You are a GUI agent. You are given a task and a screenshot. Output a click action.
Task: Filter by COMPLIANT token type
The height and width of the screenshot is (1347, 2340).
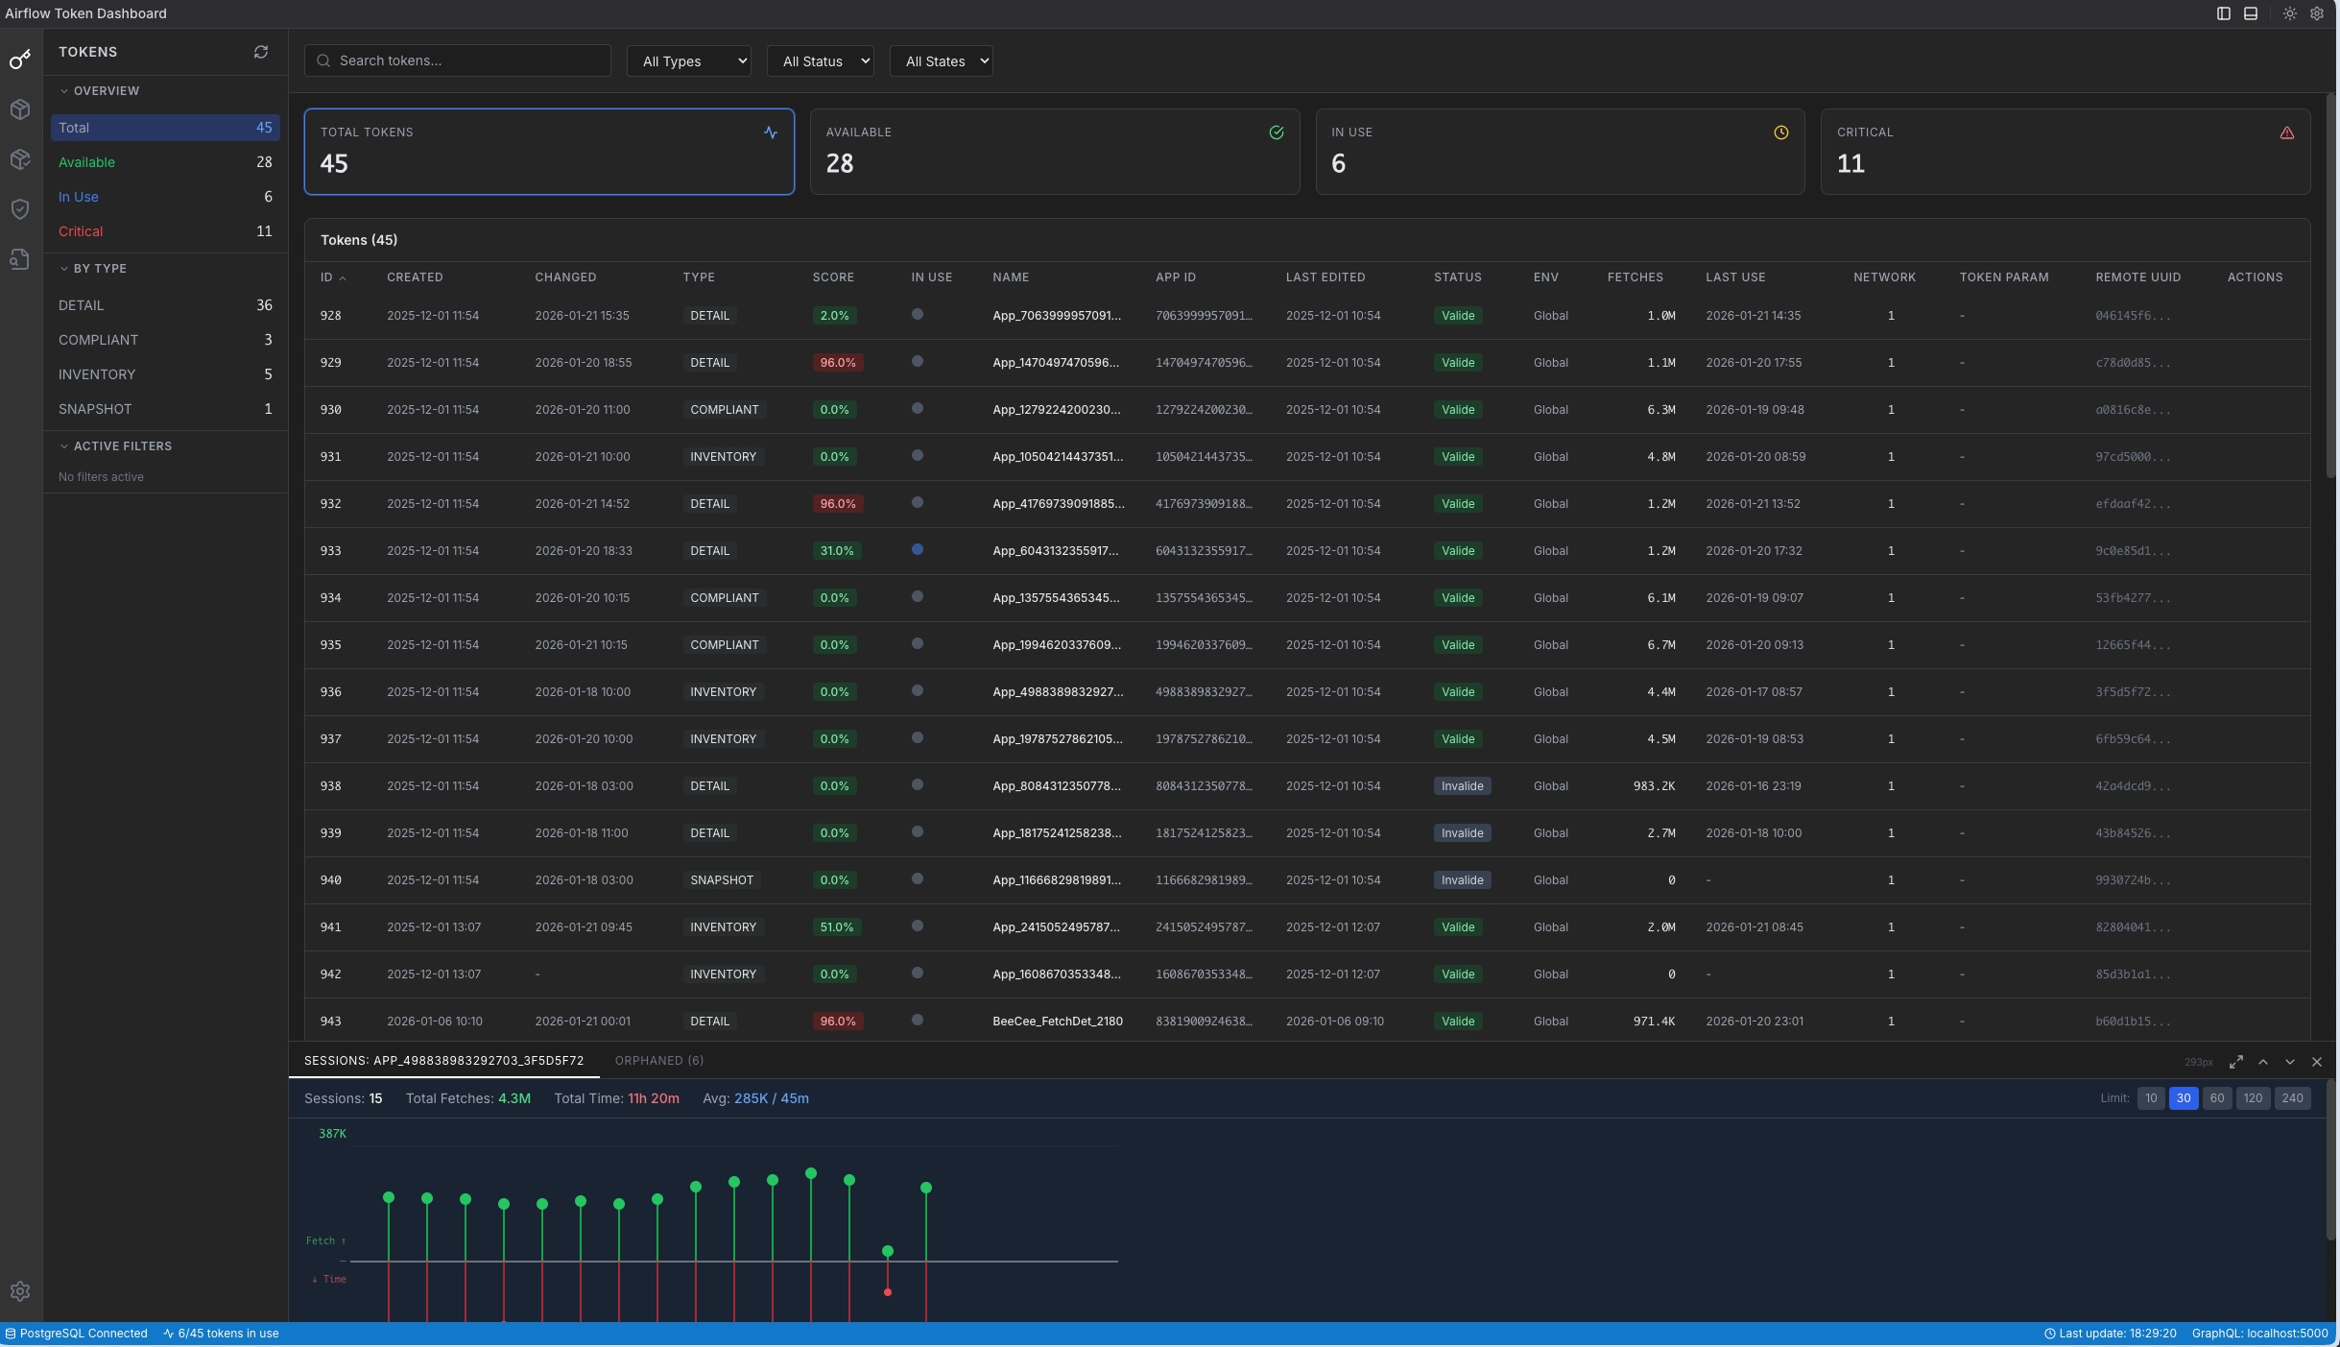point(164,340)
